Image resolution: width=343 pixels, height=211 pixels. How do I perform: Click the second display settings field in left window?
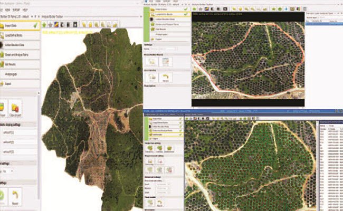point(19,142)
